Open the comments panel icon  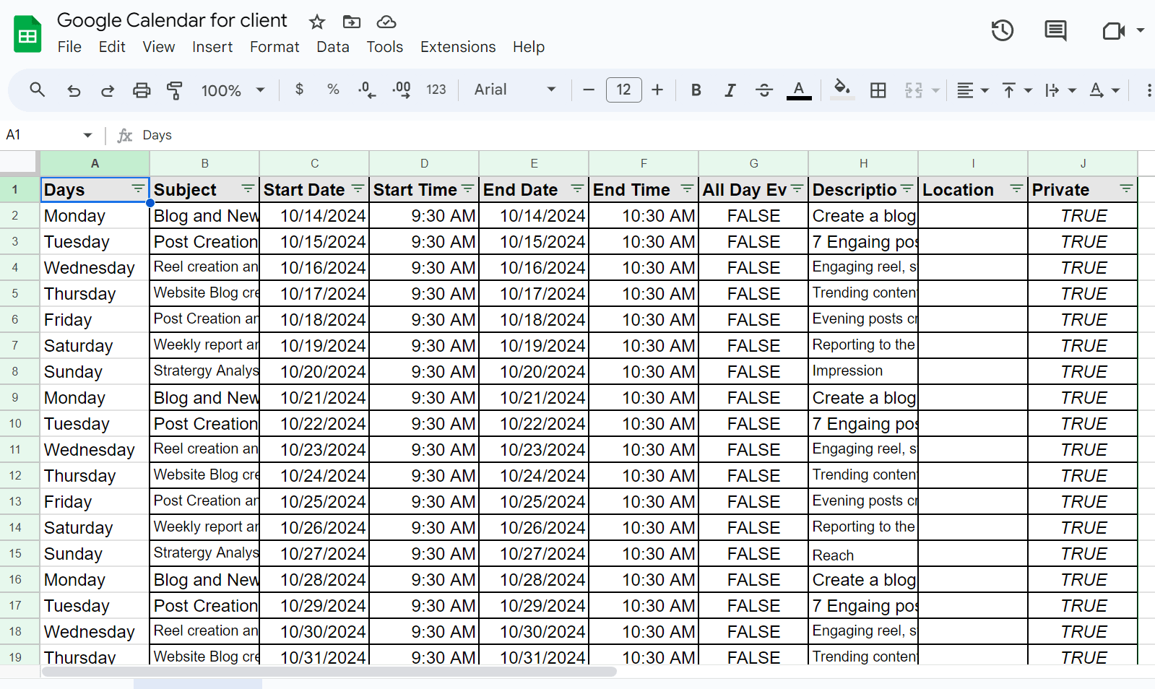click(x=1055, y=30)
